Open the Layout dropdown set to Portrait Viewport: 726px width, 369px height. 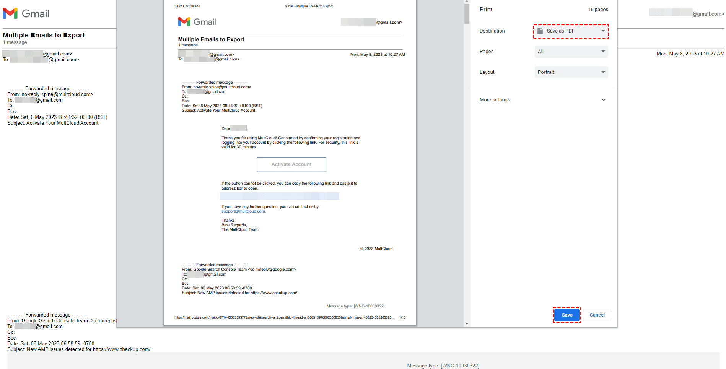(x=571, y=72)
